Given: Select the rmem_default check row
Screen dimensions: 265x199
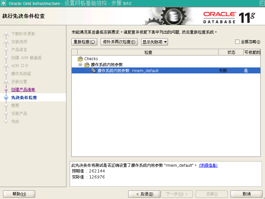Looking at the screenshot, I should click(166, 70).
